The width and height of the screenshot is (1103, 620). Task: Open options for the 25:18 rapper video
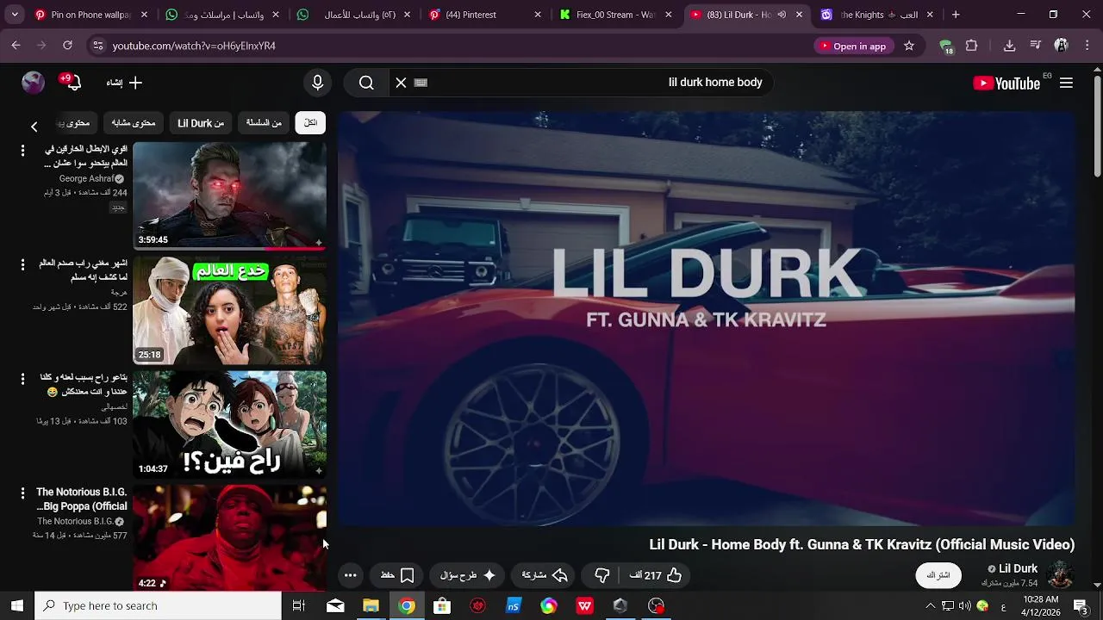23,265
